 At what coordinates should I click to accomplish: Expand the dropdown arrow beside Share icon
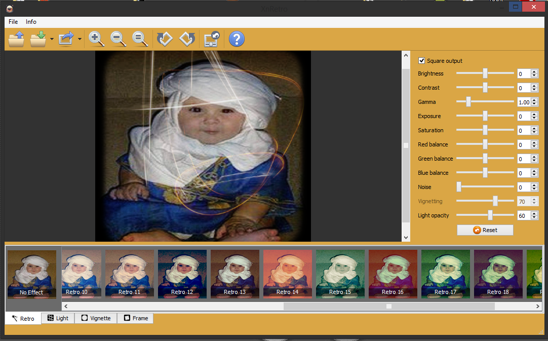click(x=80, y=40)
